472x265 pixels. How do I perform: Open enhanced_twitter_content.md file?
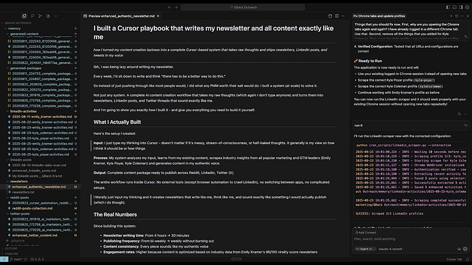click(x=40, y=235)
